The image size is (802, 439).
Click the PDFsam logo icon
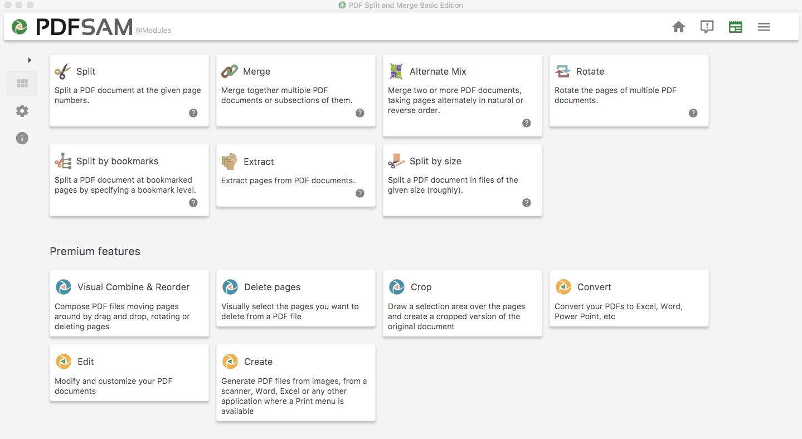pos(20,27)
